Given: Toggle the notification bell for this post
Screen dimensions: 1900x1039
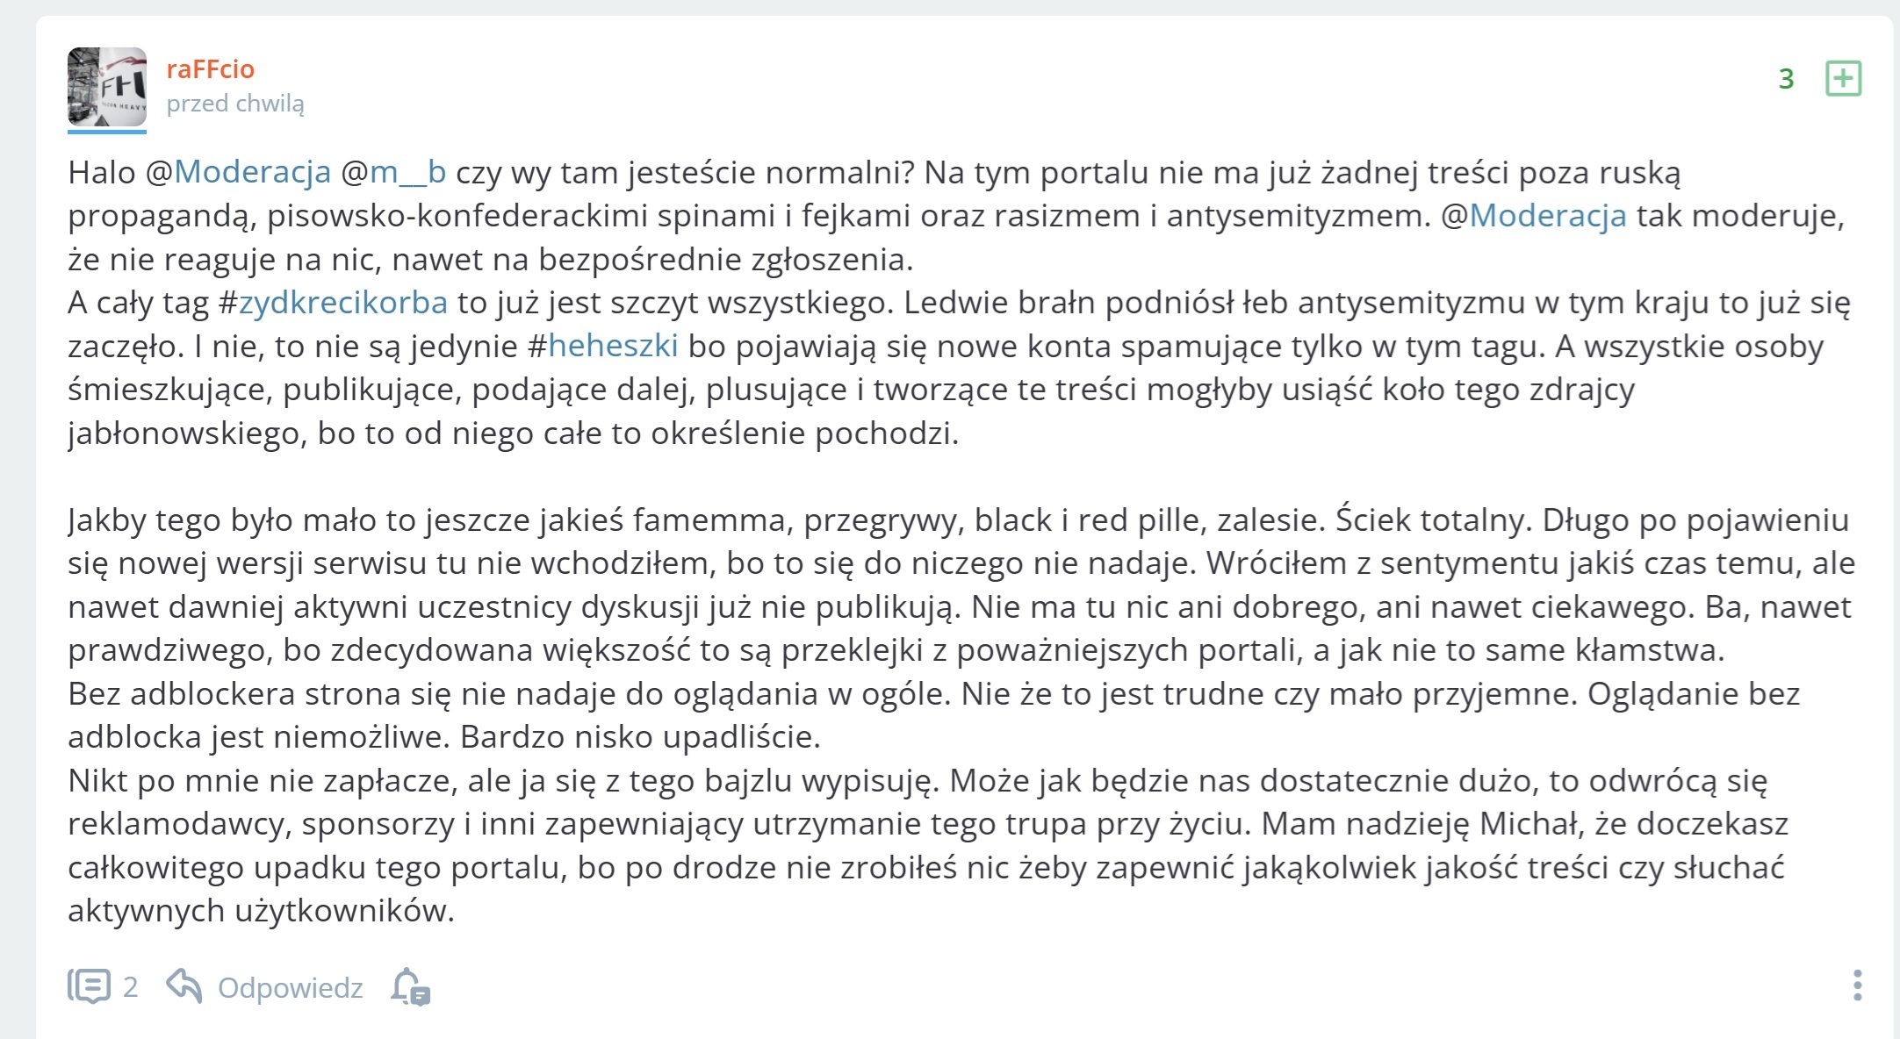Looking at the screenshot, I should 410,986.
